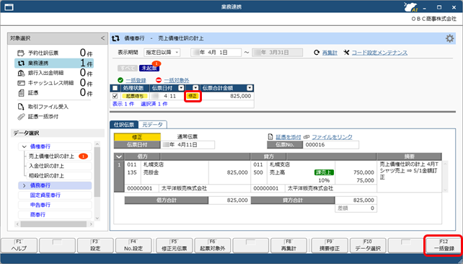Click the yellow 修正 tag in table row
The width and height of the screenshot is (463, 264).
coord(193,96)
